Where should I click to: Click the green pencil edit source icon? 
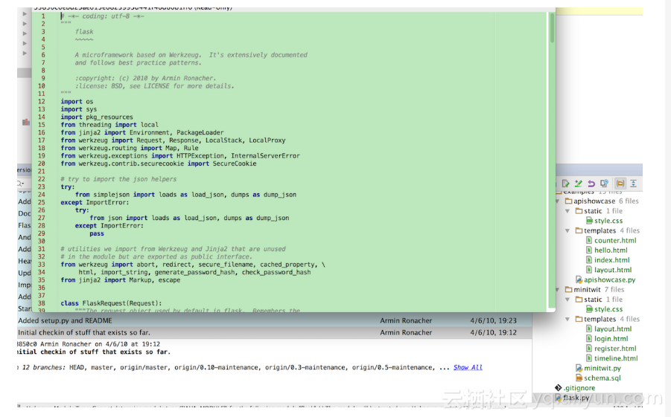tap(579, 184)
